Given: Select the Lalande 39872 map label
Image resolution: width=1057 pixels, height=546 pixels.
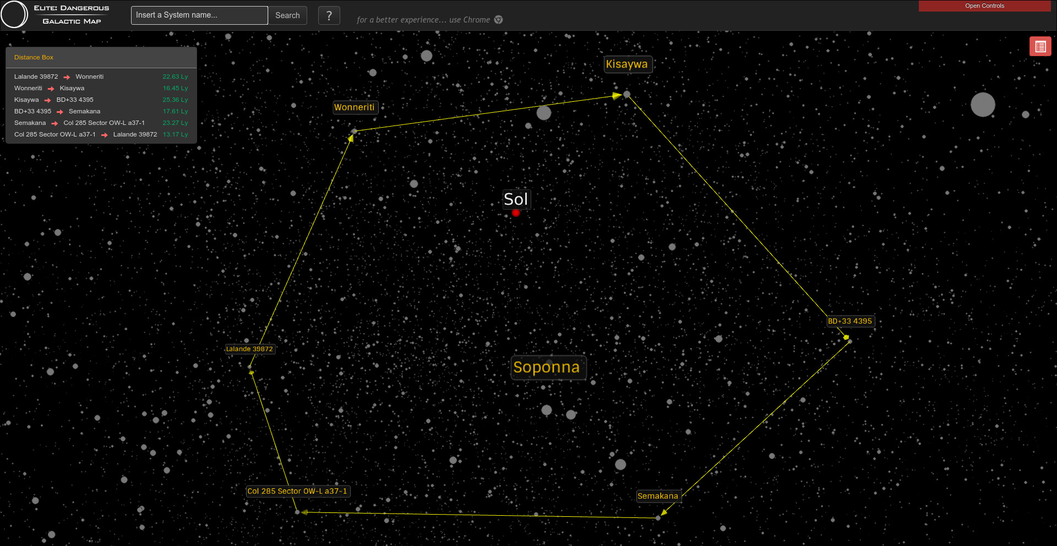Looking at the screenshot, I should click(x=249, y=349).
